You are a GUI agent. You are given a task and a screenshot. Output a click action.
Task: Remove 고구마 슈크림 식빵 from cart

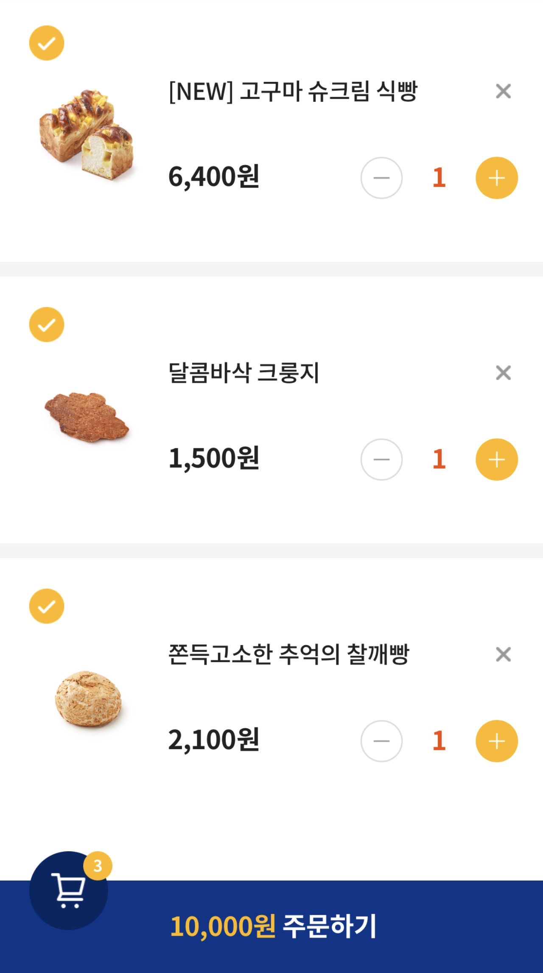coord(503,91)
